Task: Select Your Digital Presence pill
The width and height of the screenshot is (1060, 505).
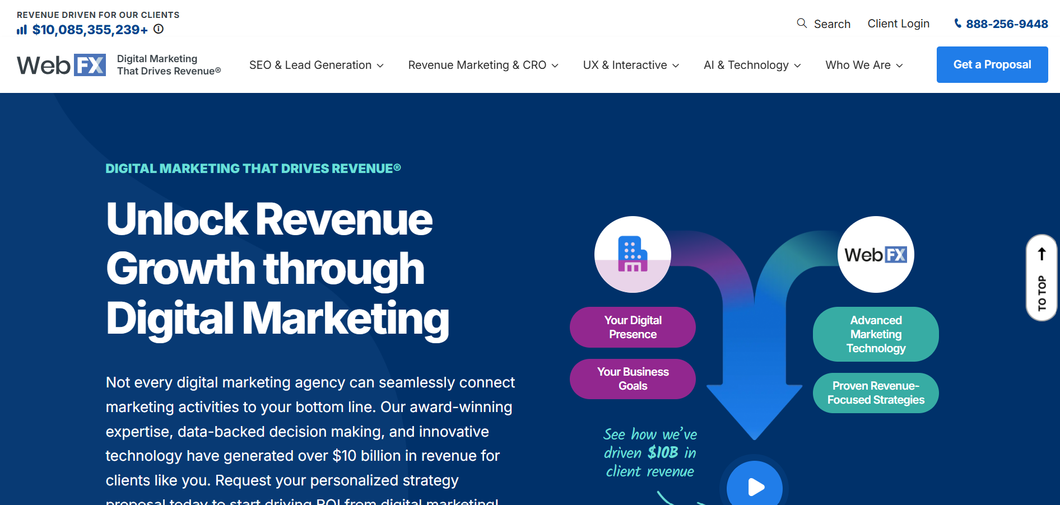Action: coord(633,327)
